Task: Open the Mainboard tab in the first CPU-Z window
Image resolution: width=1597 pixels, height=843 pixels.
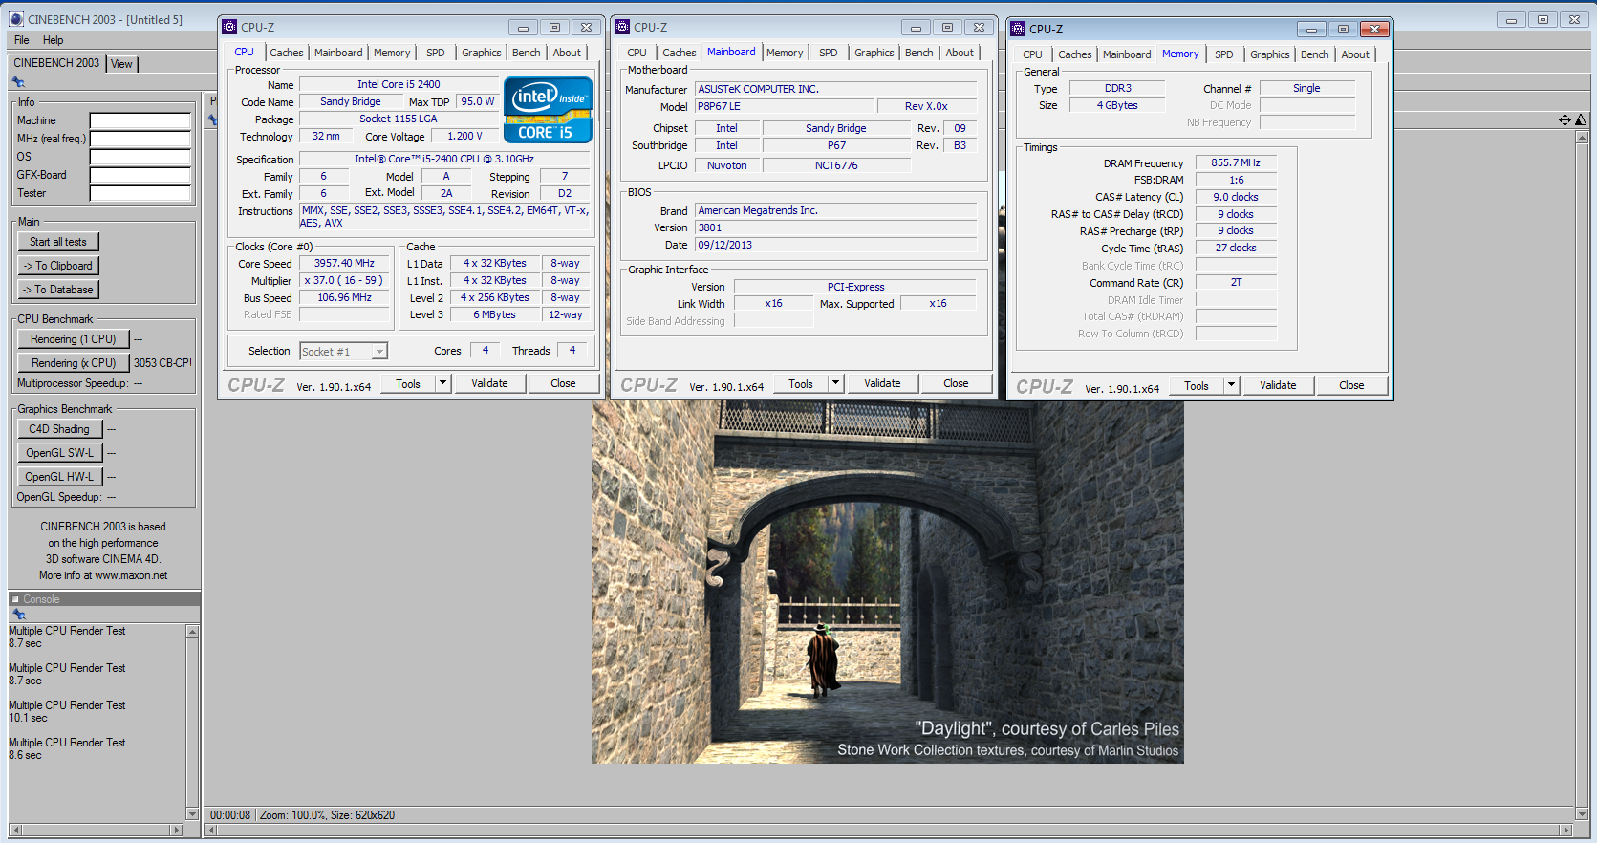Action: (338, 53)
